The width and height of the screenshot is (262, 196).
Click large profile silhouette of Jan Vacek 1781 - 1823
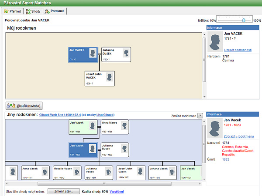(215, 128)
